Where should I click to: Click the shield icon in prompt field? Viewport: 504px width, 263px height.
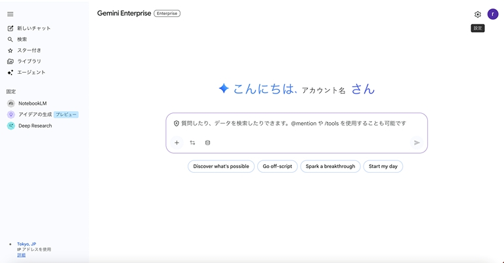click(x=176, y=124)
